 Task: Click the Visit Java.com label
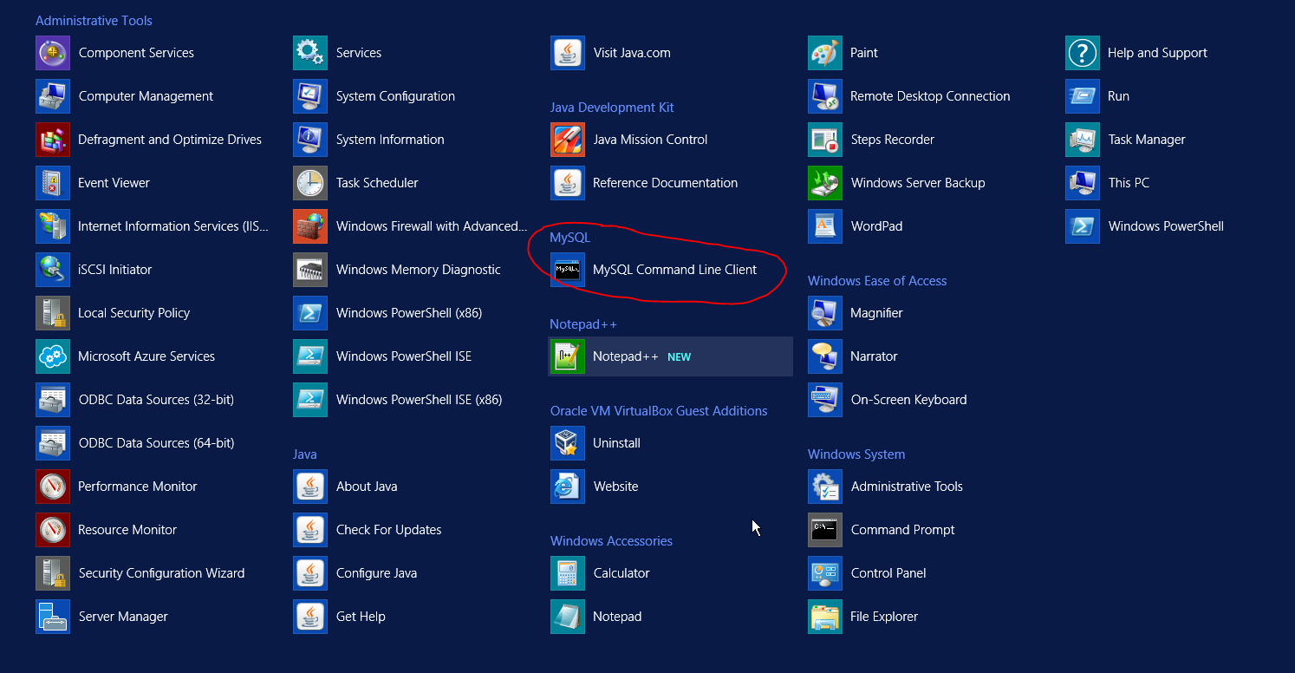click(632, 53)
